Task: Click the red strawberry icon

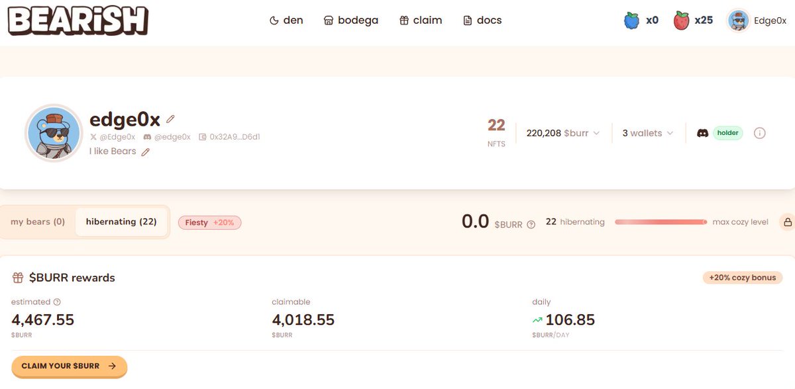Action: [x=681, y=21]
